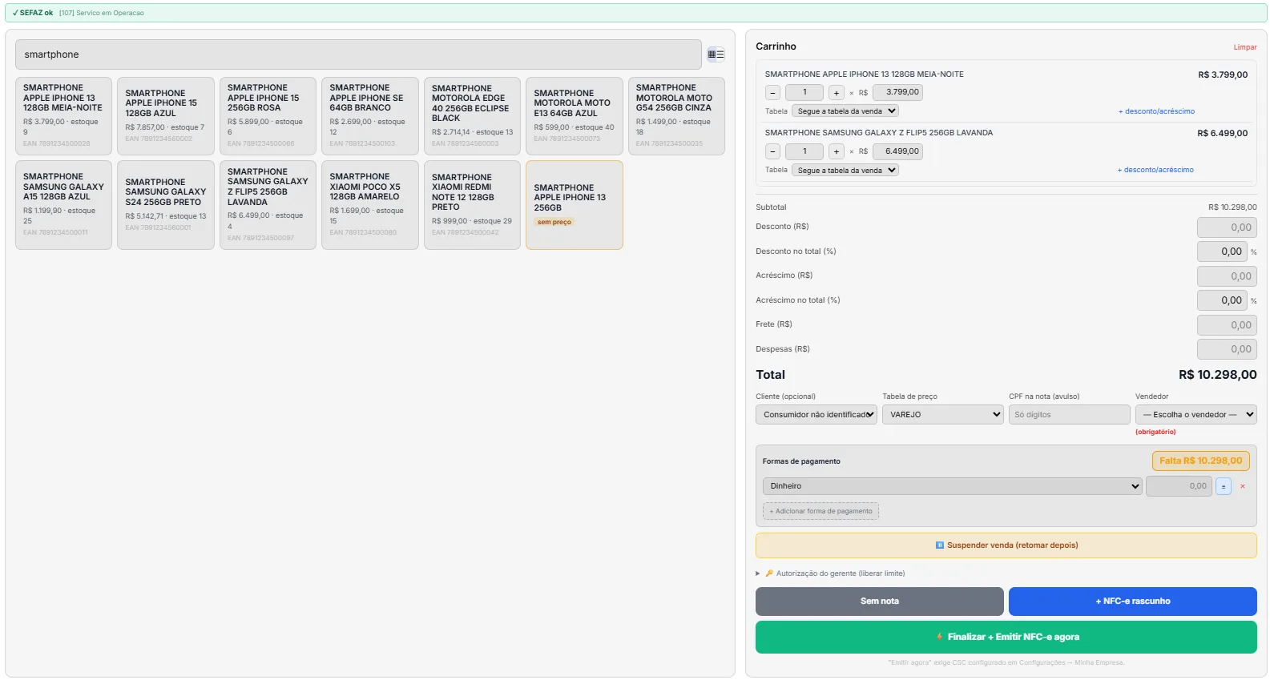
Task: Click the Dinheiro payment amount field
Action: point(1179,486)
